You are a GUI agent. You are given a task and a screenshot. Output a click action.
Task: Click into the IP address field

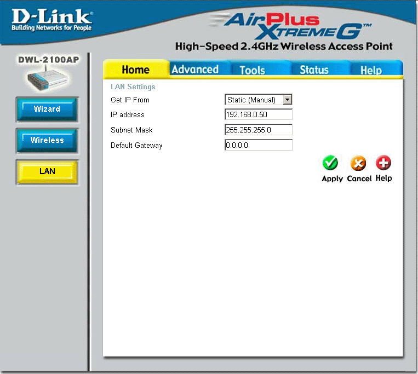pyautogui.click(x=259, y=114)
